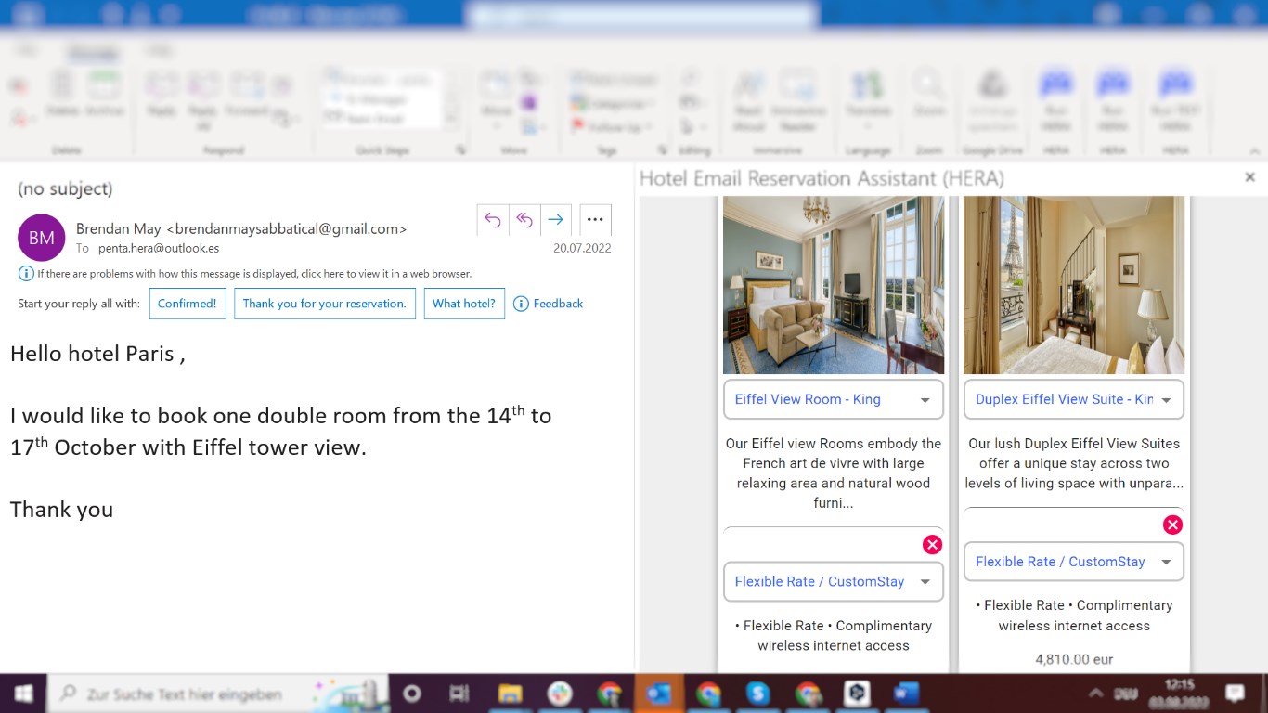Click the Cortana circle on the taskbar
This screenshot has width=1268, height=713.
(x=412, y=694)
